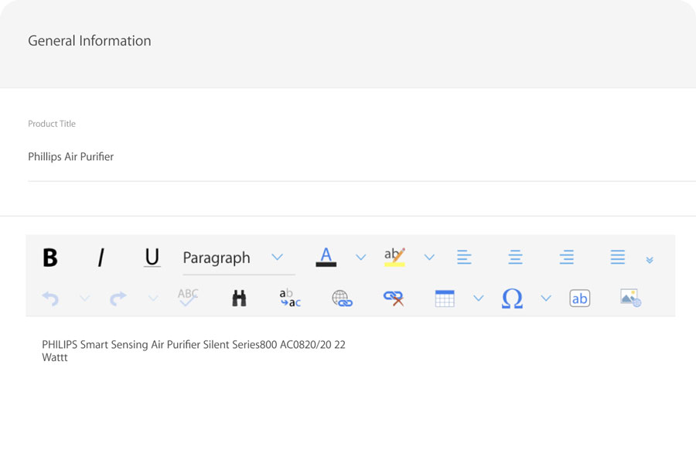Image resolution: width=696 pixels, height=464 pixels.
Task: Click the Product Title label
Action: [52, 124]
